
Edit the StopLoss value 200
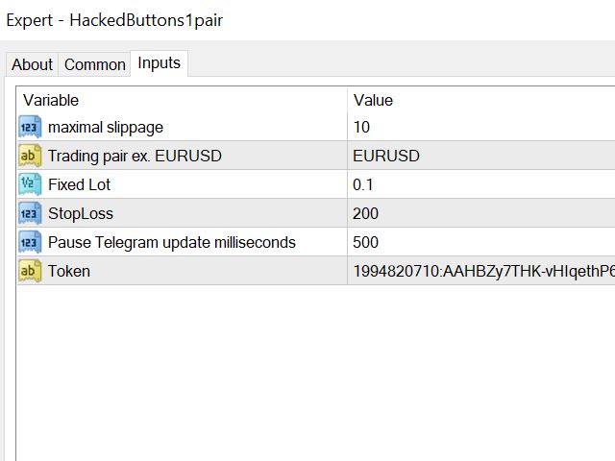pos(480,213)
